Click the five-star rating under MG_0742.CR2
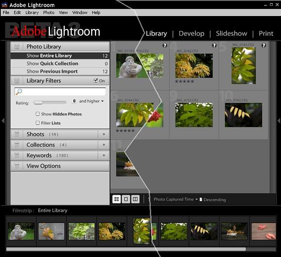Image resolution: width=281 pixels, height=257 pixels. pos(185,81)
